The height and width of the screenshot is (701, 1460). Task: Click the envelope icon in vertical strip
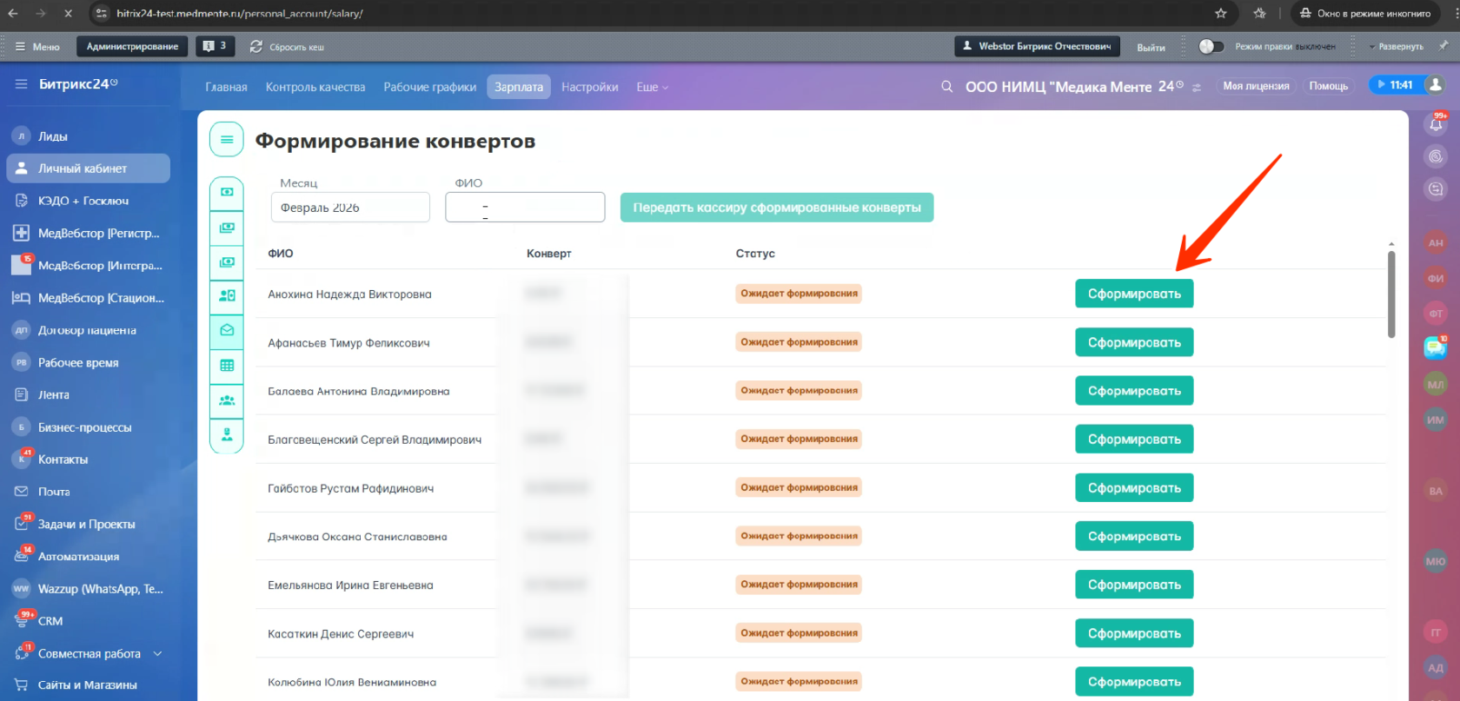coord(227,330)
